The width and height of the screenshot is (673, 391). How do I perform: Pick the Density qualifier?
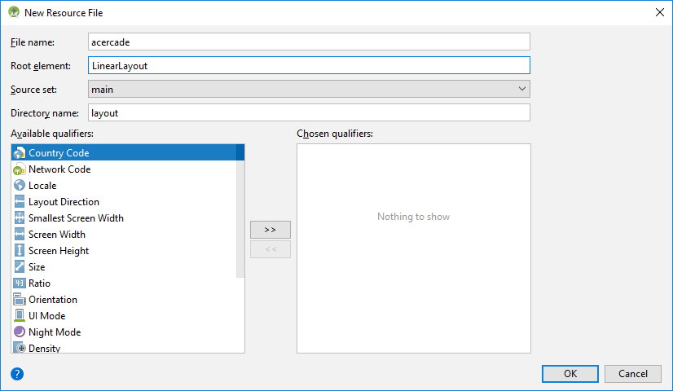pos(44,348)
